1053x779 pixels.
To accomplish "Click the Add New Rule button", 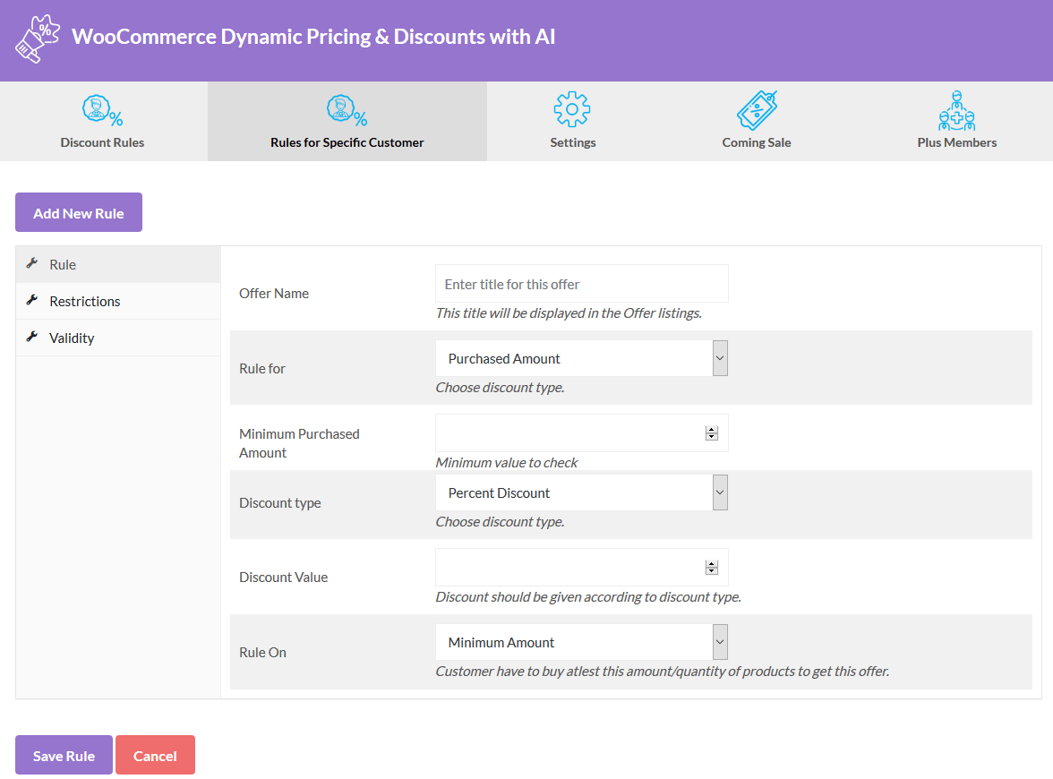I will [78, 212].
